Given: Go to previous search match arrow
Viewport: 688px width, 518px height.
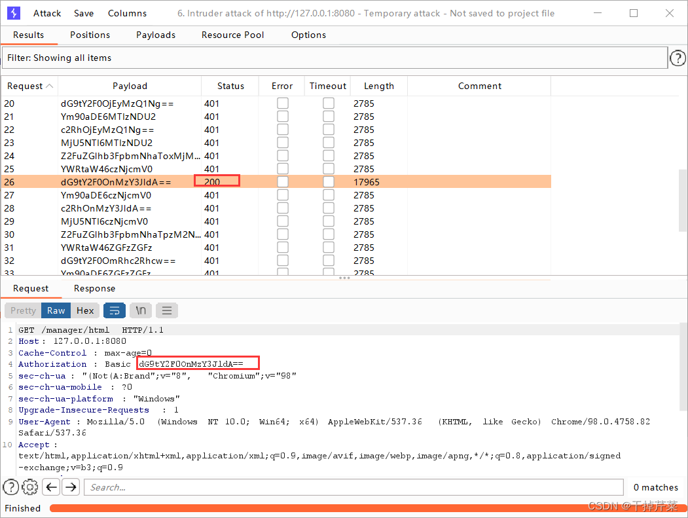Looking at the screenshot, I should click(51, 487).
